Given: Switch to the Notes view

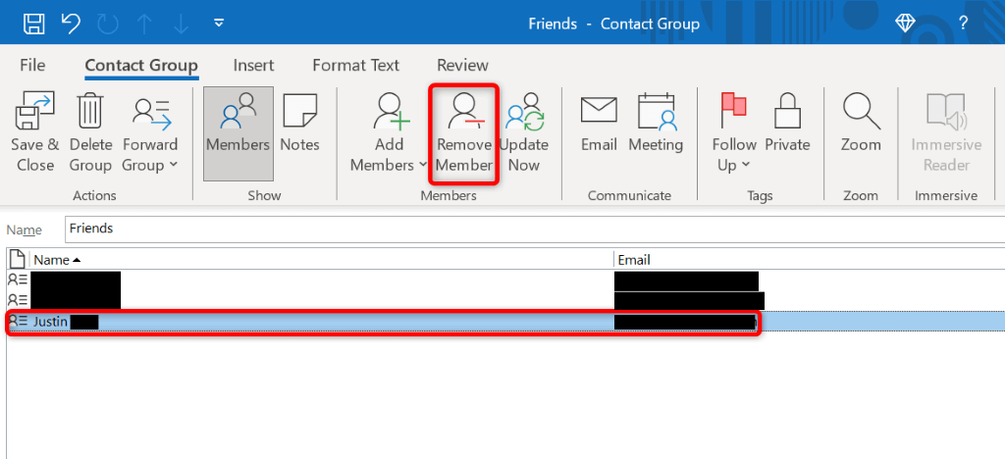Looking at the screenshot, I should pyautogui.click(x=299, y=121).
